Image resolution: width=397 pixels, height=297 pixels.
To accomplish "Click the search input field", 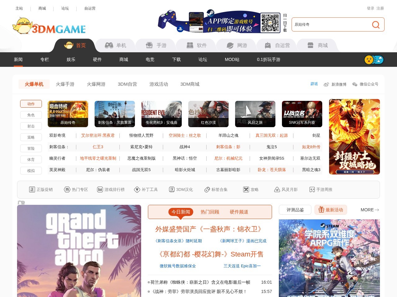I will coord(330,24).
